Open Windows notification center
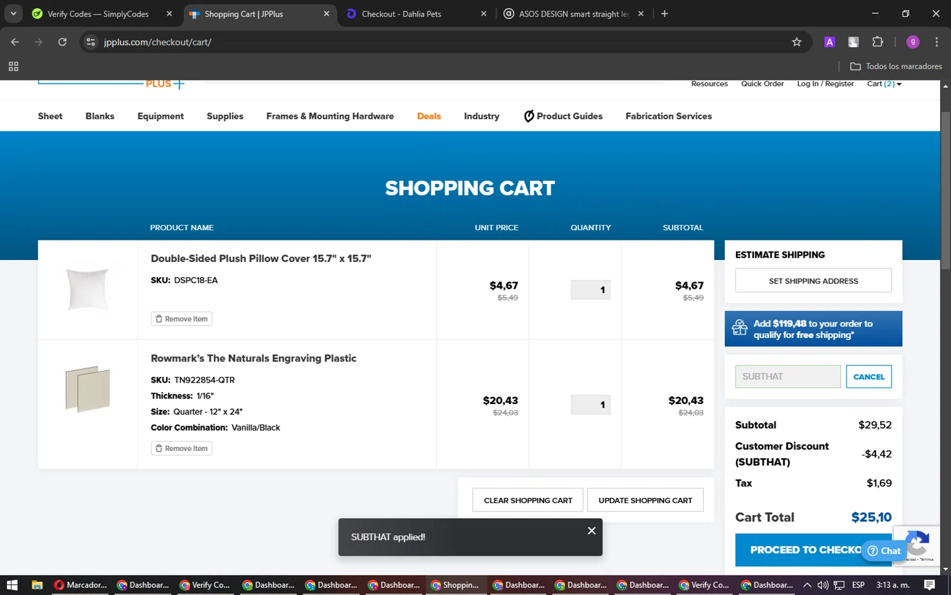Viewport: 951px width, 595px height. (929, 585)
